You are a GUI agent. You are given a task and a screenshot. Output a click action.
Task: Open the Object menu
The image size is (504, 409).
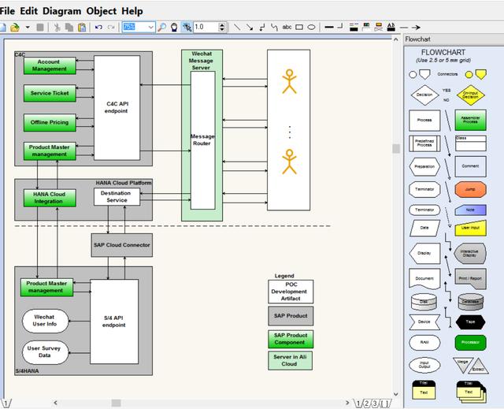pyautogui.click(x=102, y=11)
